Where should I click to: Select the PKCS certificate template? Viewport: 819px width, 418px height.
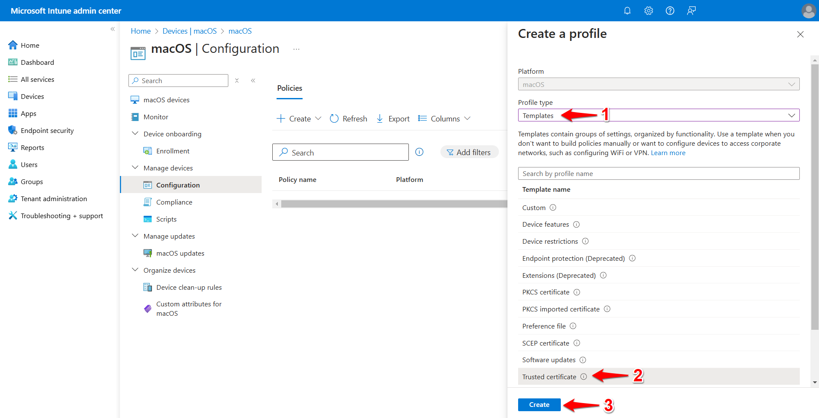[x=659, y=292]
